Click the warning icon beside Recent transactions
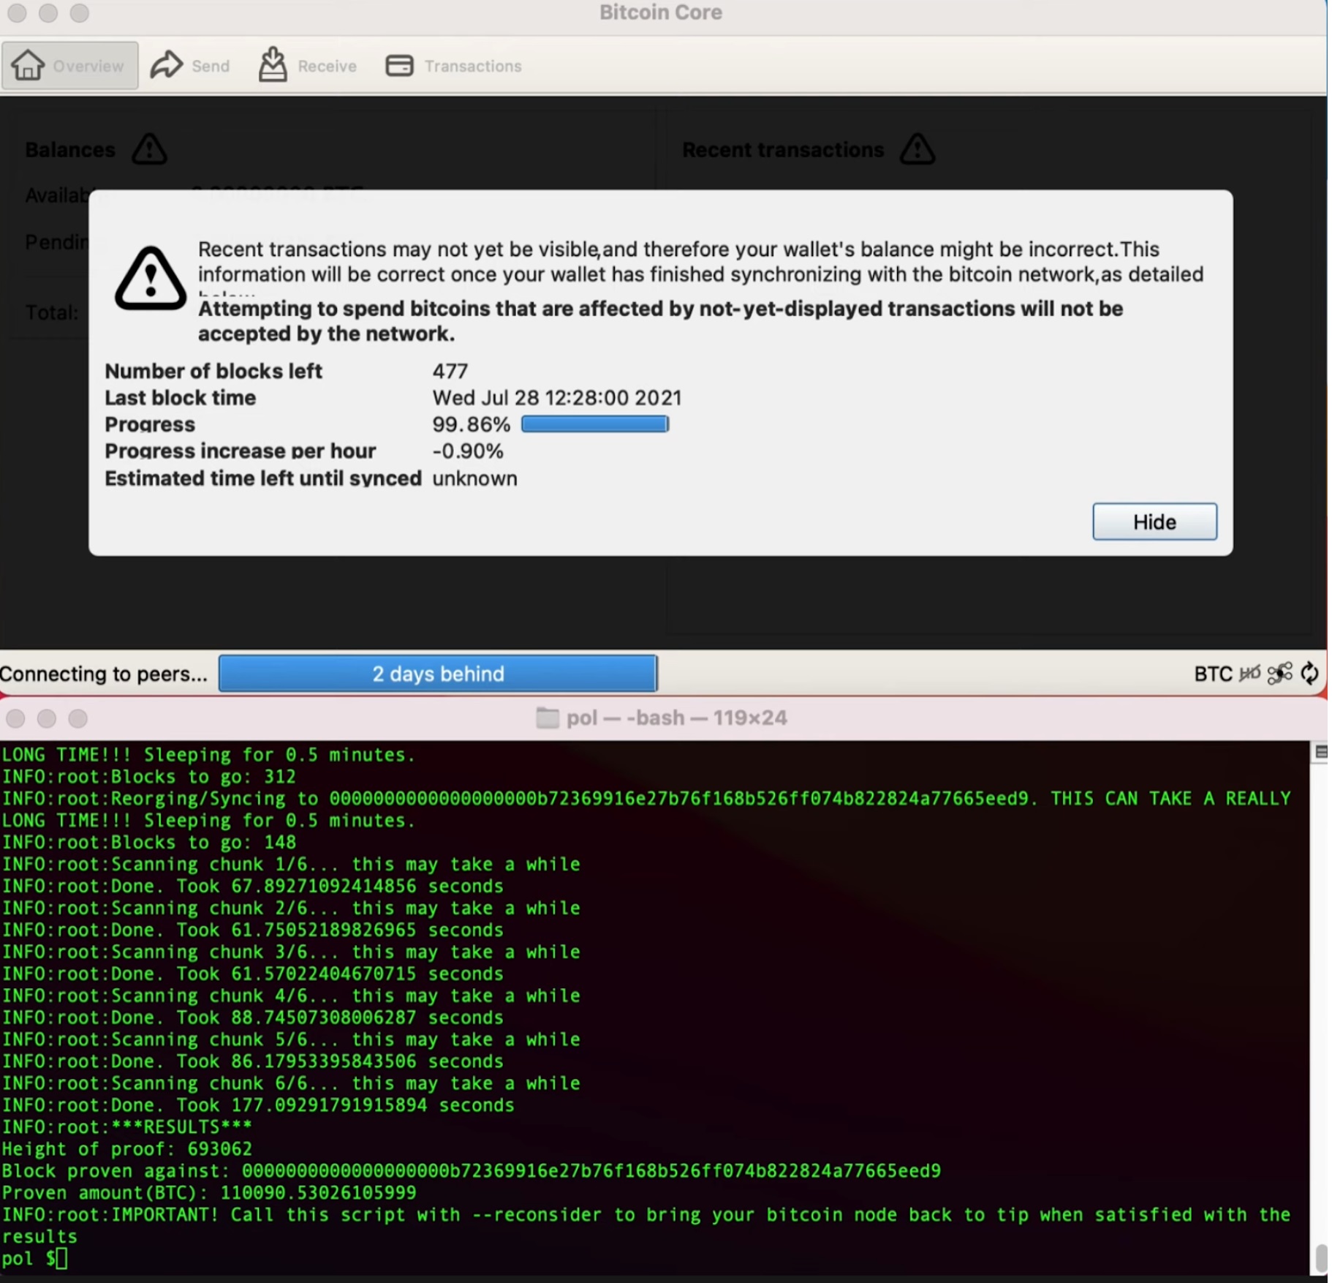This screenshot has height=1283, width=1332. click(x=917, y=149)
